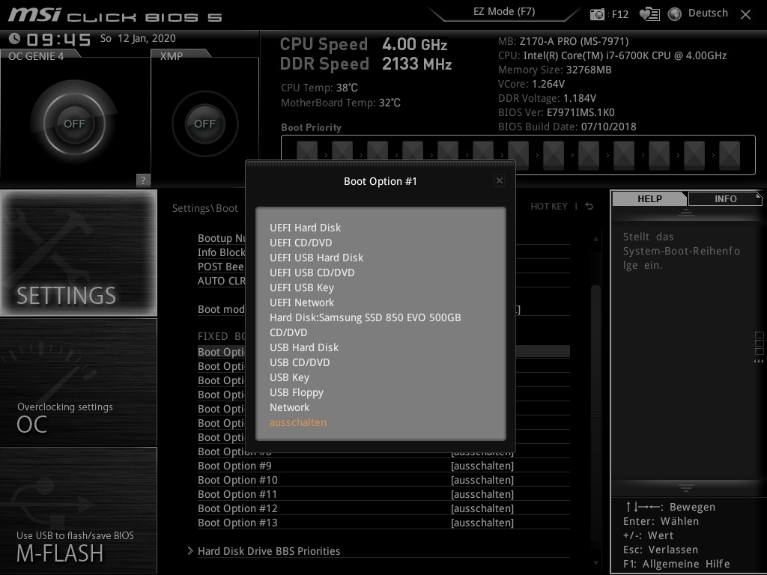Choose the legacy Network boot option

coord(289,408)
